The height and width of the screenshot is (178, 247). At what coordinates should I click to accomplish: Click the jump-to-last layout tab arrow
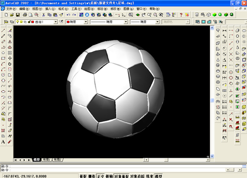29,160
